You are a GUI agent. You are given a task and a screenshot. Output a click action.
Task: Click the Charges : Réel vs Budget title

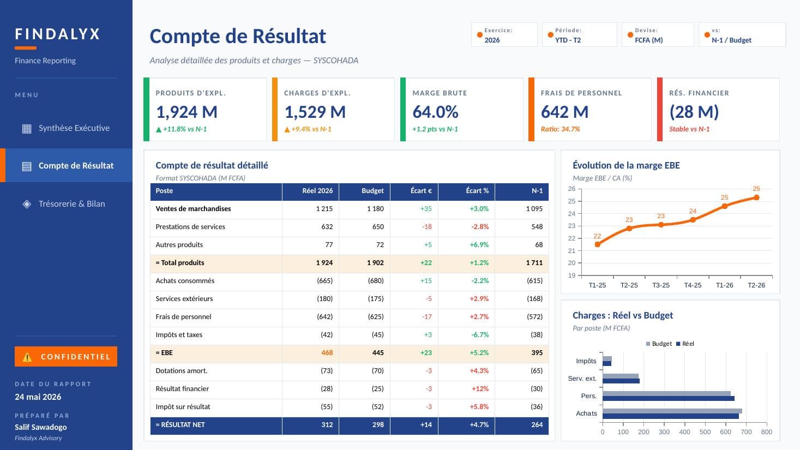pyautogui.click(x=623, y=315)
